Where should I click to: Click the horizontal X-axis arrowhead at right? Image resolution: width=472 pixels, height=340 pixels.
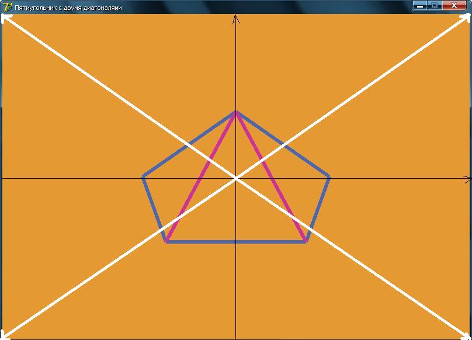467,179
